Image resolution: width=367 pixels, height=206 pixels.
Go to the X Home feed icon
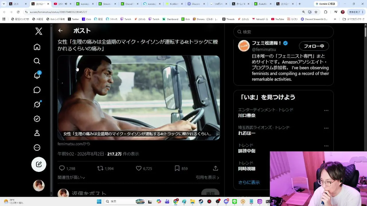[x=37, y=47]
